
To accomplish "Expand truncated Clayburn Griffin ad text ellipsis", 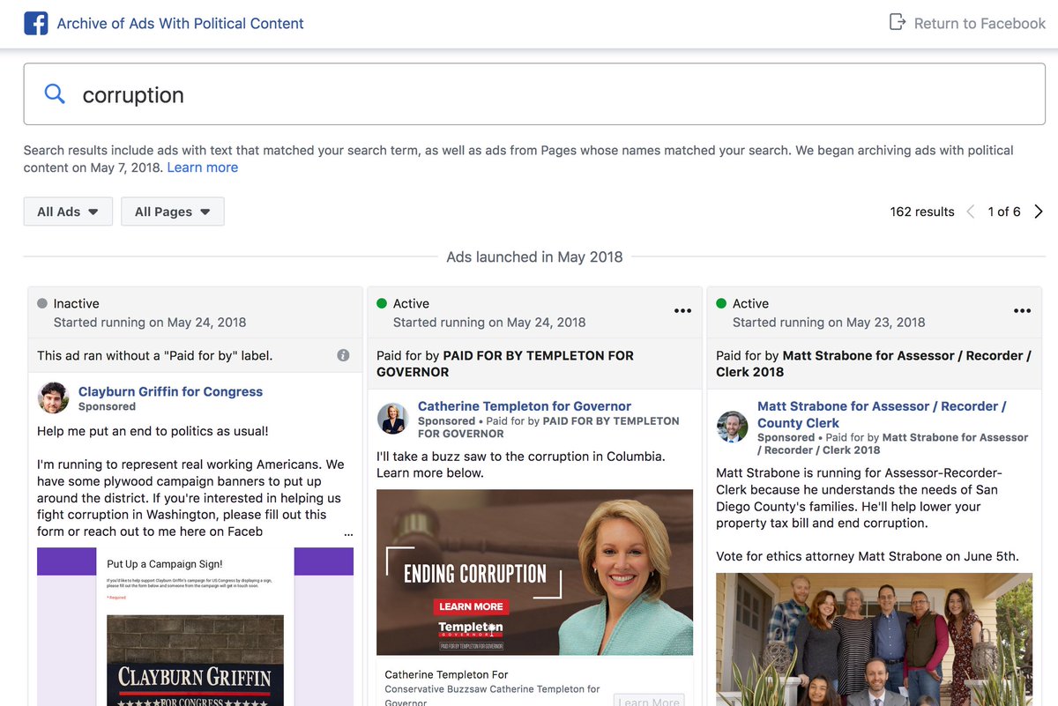I will coord(348,532).
